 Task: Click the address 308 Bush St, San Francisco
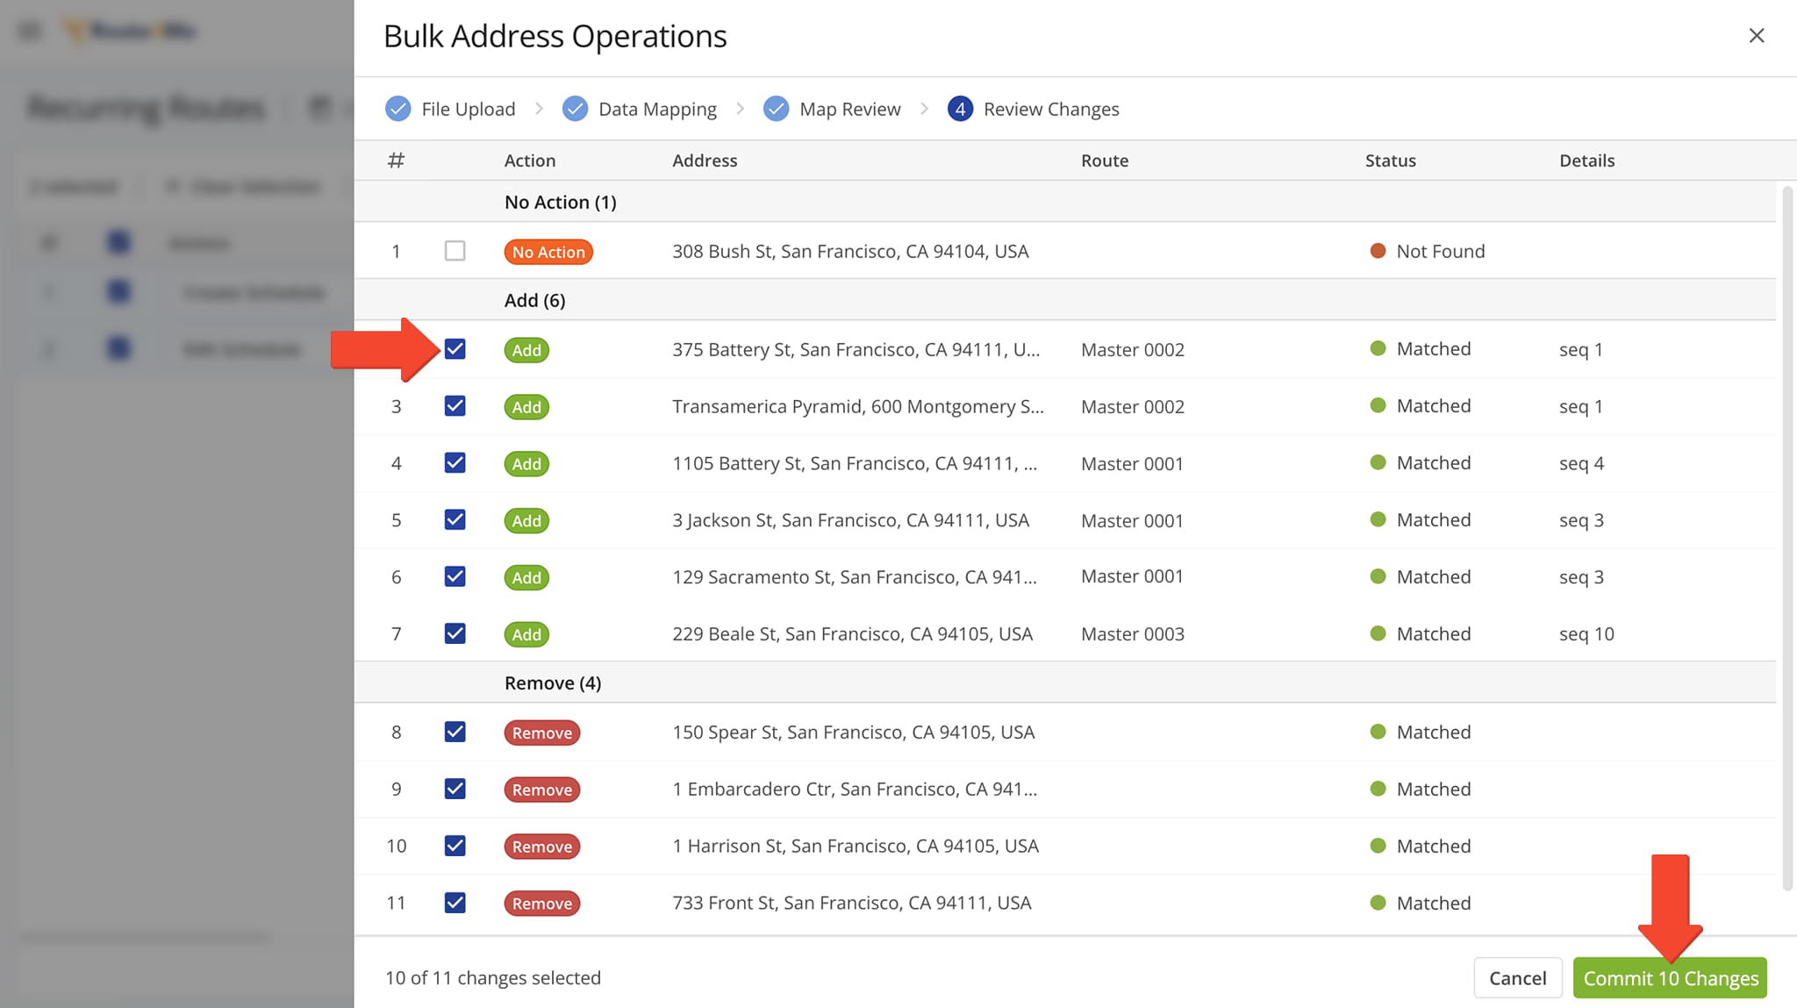pos(850,251)
